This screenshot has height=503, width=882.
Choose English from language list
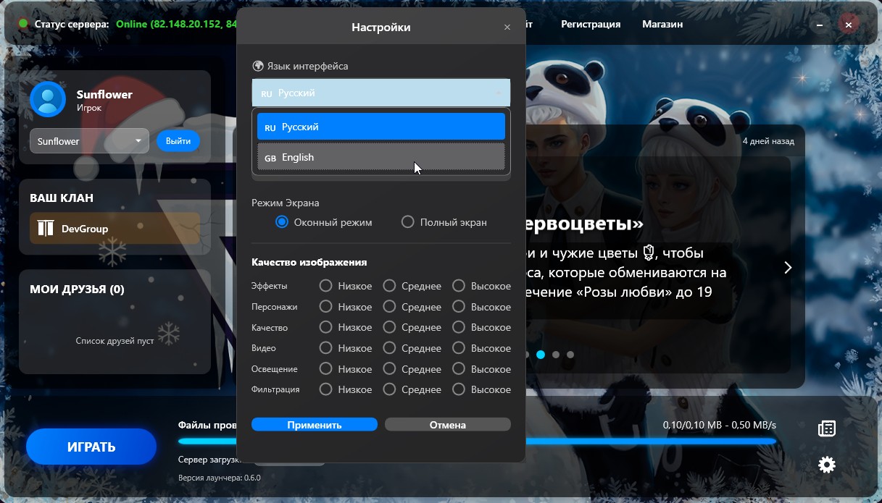(380, 157)
